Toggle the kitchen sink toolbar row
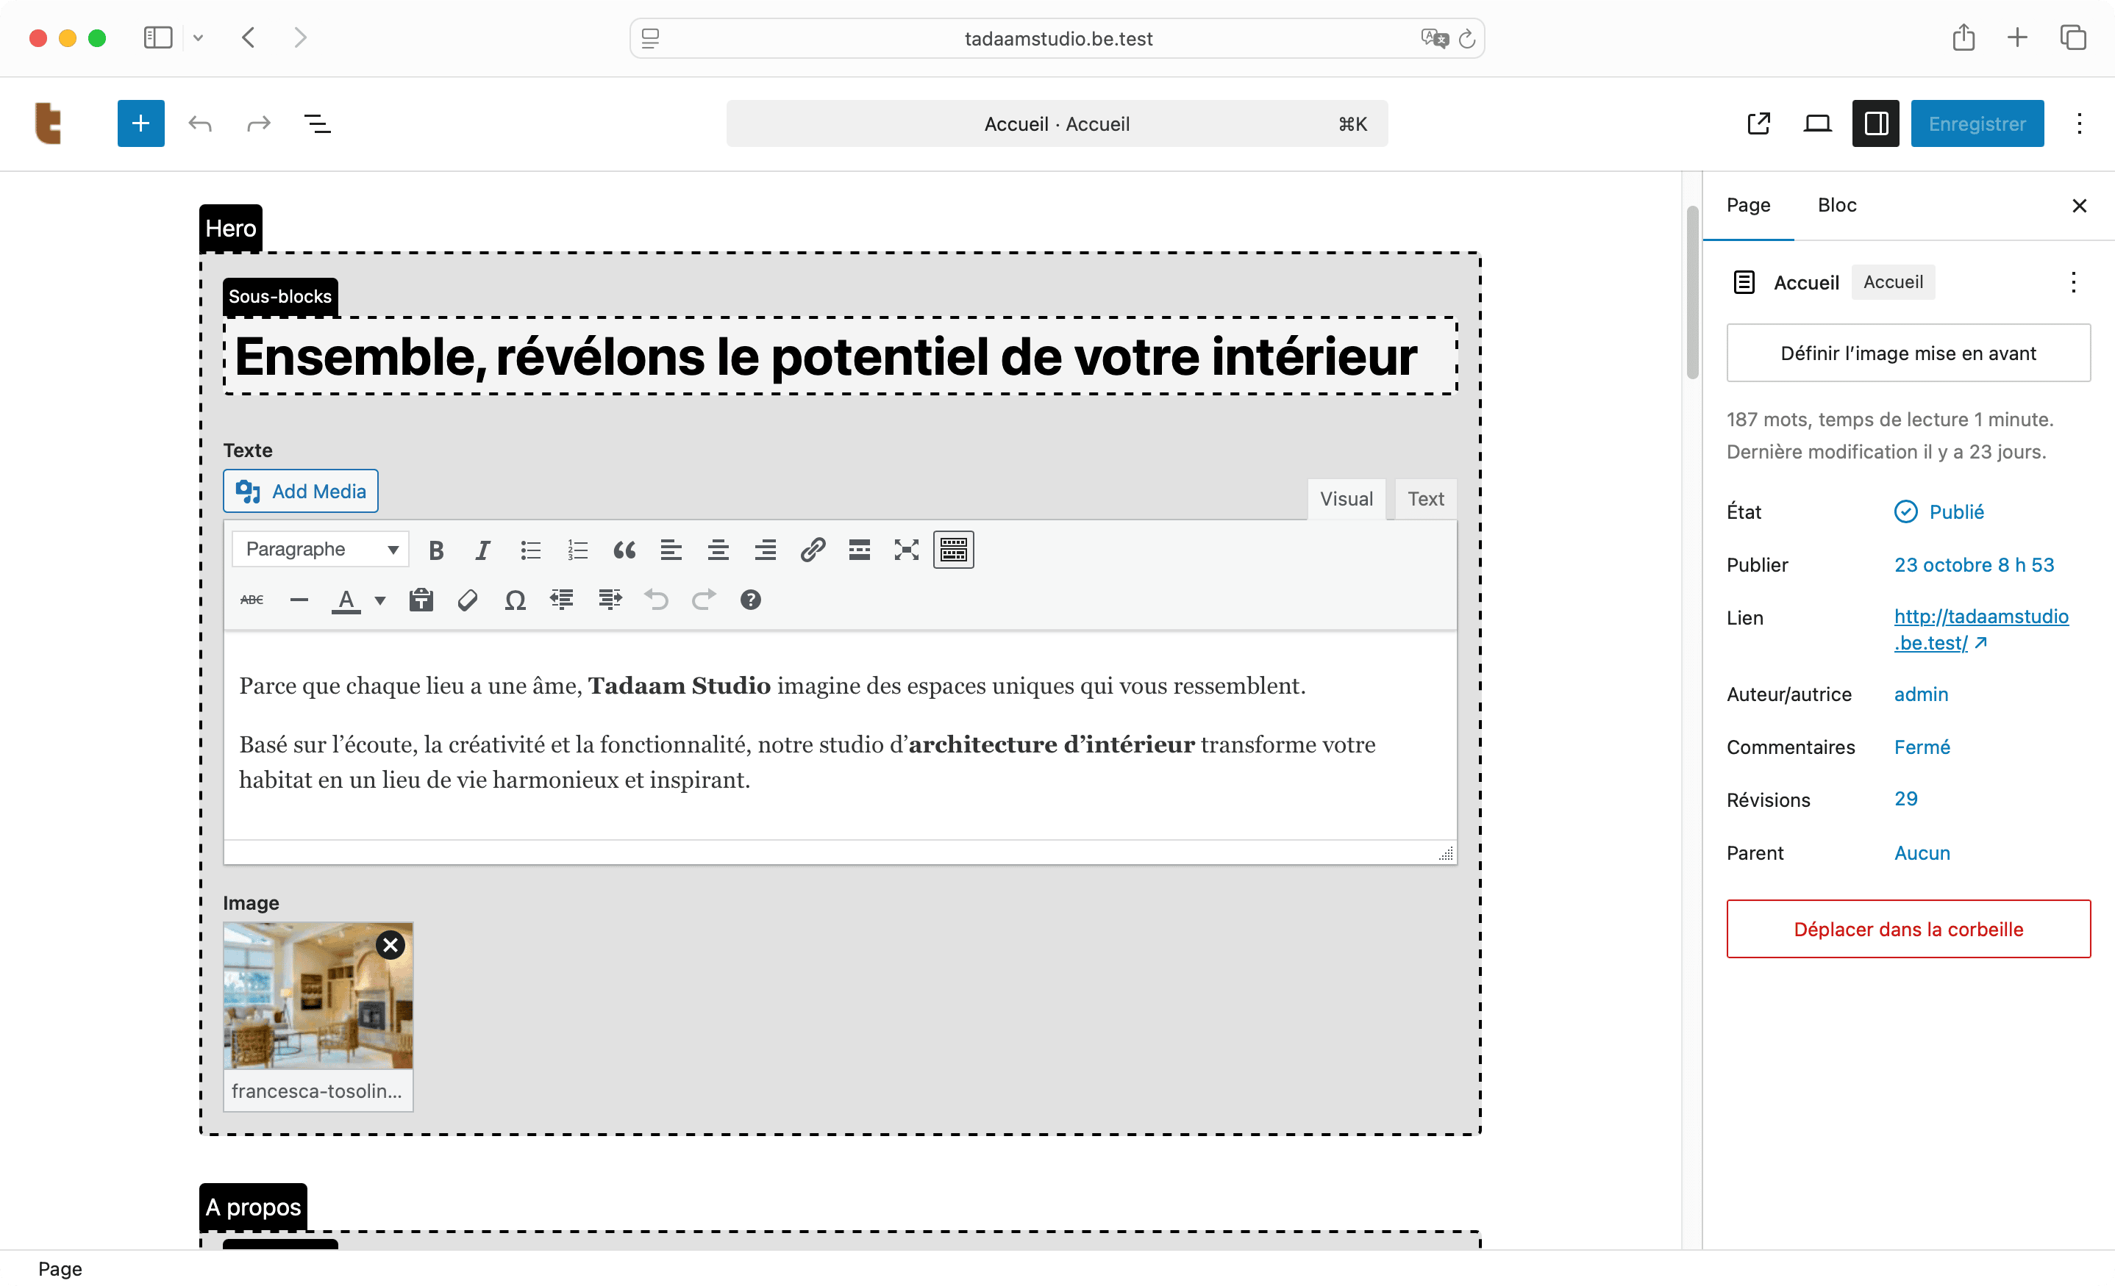 (x=953, y=550)
